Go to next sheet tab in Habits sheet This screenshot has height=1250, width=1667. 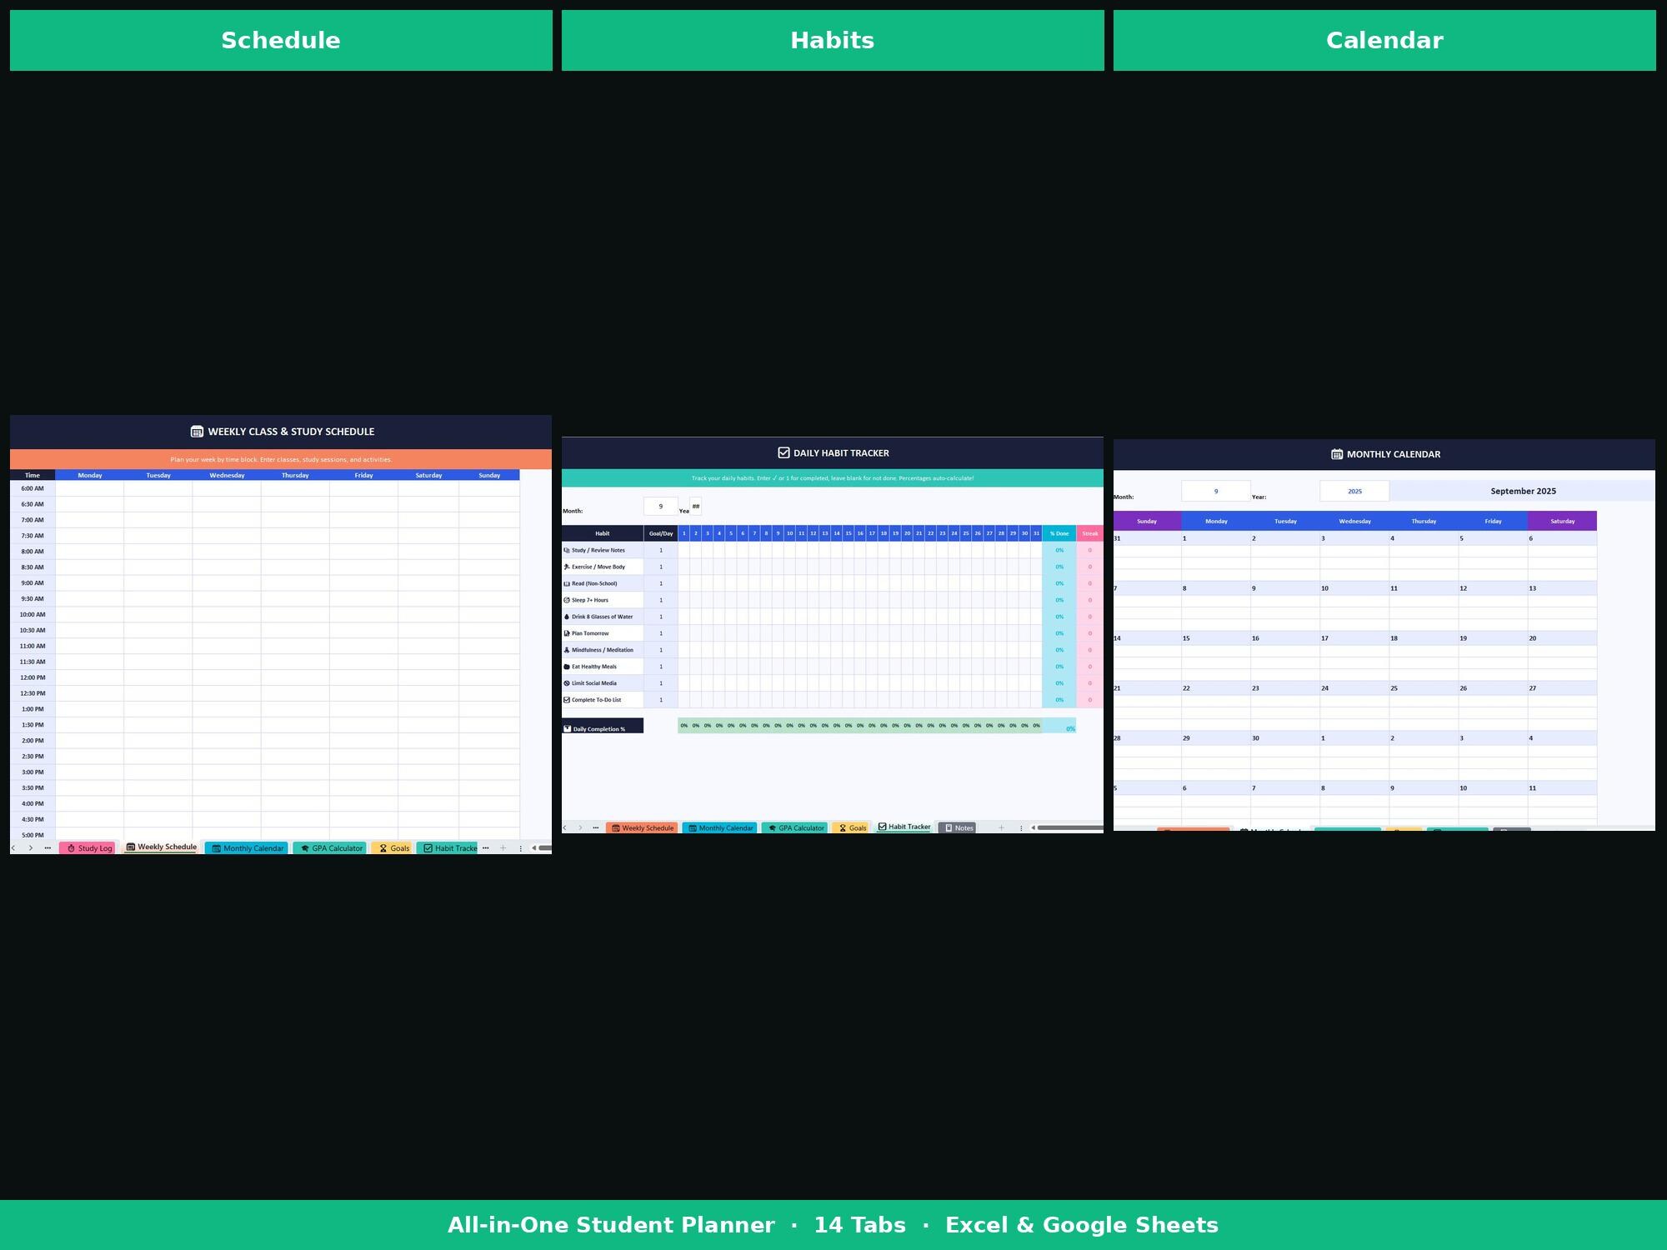coord(580,827)
